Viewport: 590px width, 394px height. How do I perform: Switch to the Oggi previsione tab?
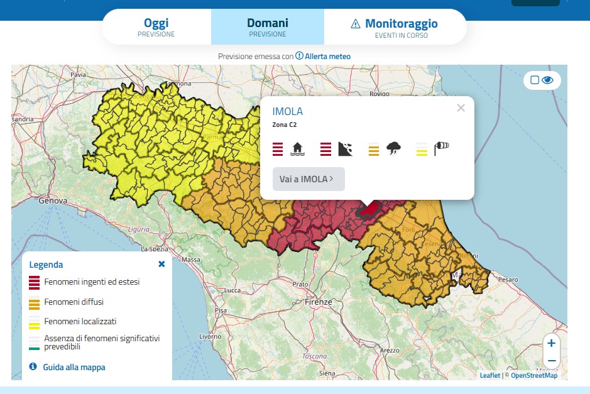(156, 27)
